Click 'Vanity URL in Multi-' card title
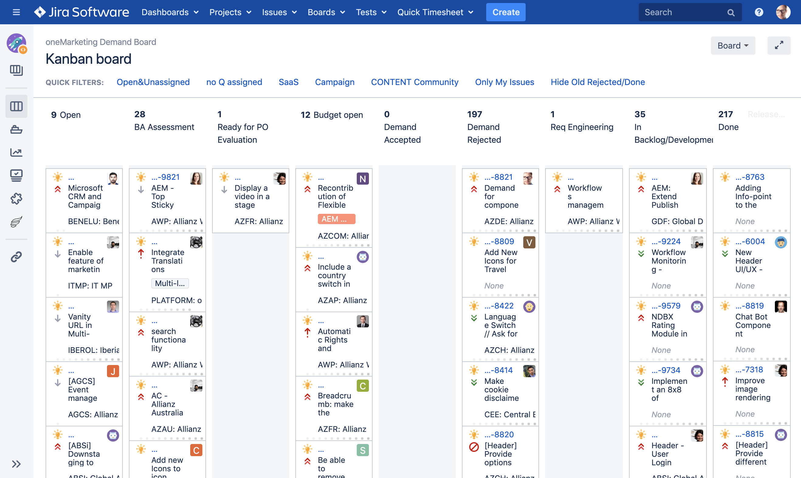This screenshot has width=801, height=478. pos(80,325)
